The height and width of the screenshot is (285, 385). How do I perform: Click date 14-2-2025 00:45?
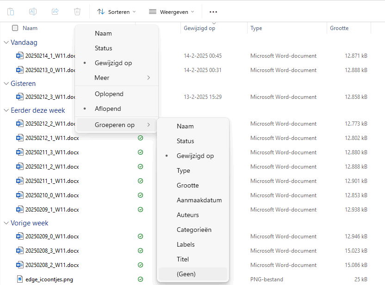coord(203,56)
